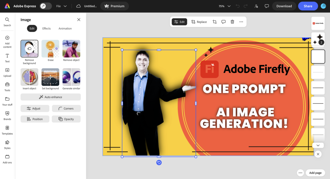Open the Corners settings
The width and height of the screenshot is (330, 179).
click(x=66, y=108)
